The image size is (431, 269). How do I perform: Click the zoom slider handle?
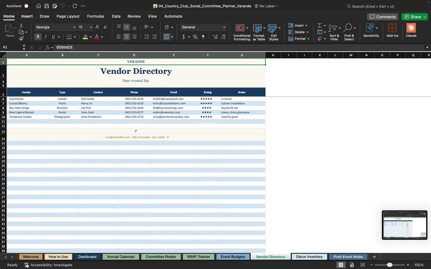(390, 265)
